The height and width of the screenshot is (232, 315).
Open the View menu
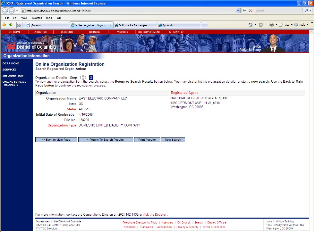pos(24,18)
